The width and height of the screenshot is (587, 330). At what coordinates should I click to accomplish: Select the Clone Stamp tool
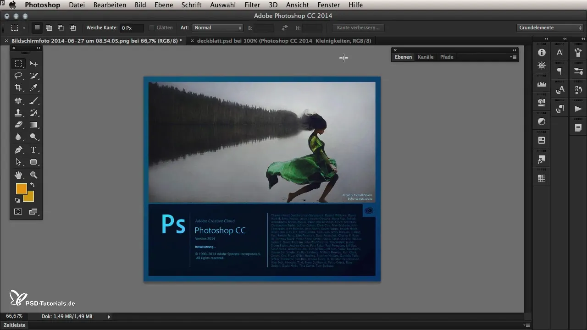[x=18, y=112]
